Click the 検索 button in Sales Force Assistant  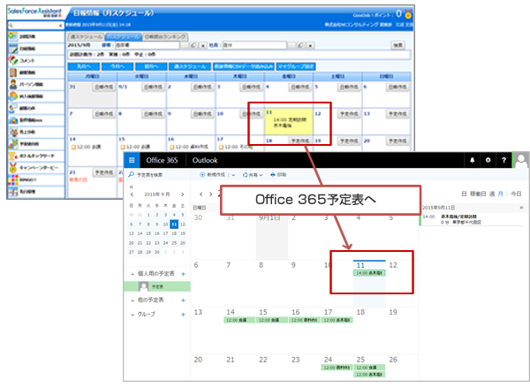tap(397, 45)
